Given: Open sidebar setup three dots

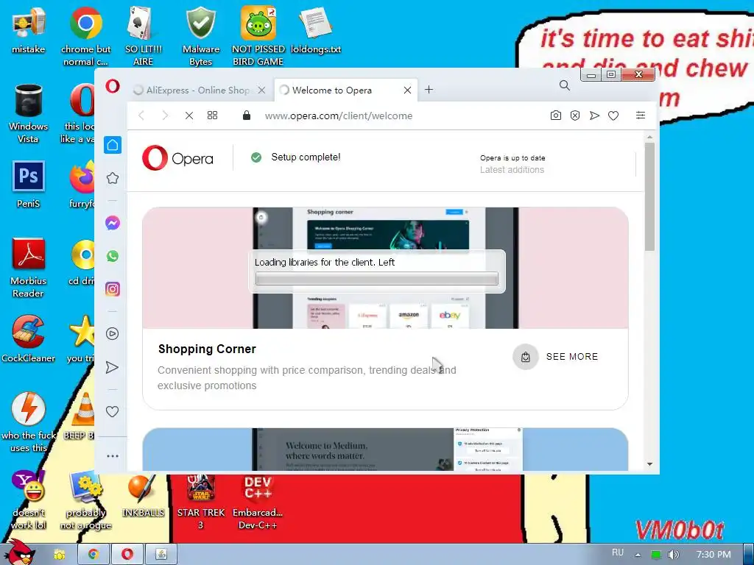Looking at the screenshot, I should coord(113,456).
